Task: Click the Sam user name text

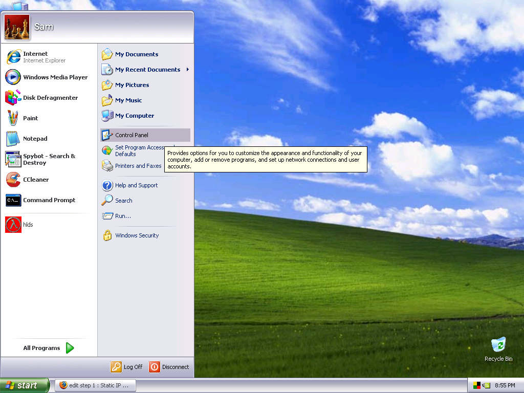Action: click(x=43, y=27)
